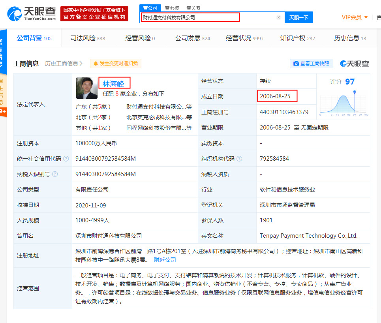Select former name 深圳市财付通科技有限公司

pos(109,236)
